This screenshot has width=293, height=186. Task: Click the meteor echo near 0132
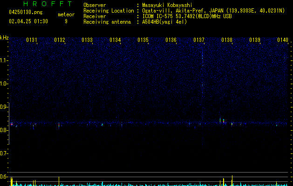tap(59, 125)
